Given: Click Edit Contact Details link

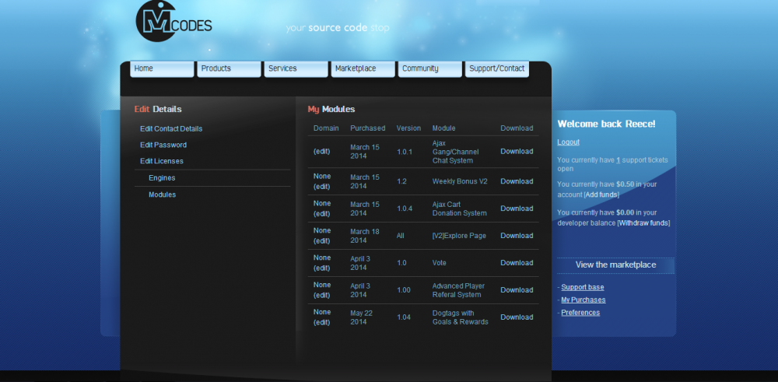Looking at the screenshot, I should point(171,128).
